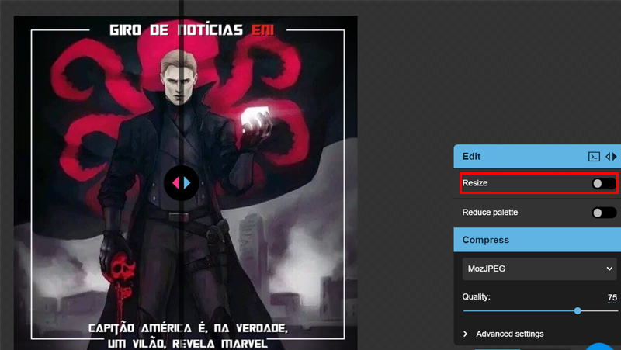Click the Reduce palette label text
The width and height of the screenshot is (621, 350).
pos(490,212)
